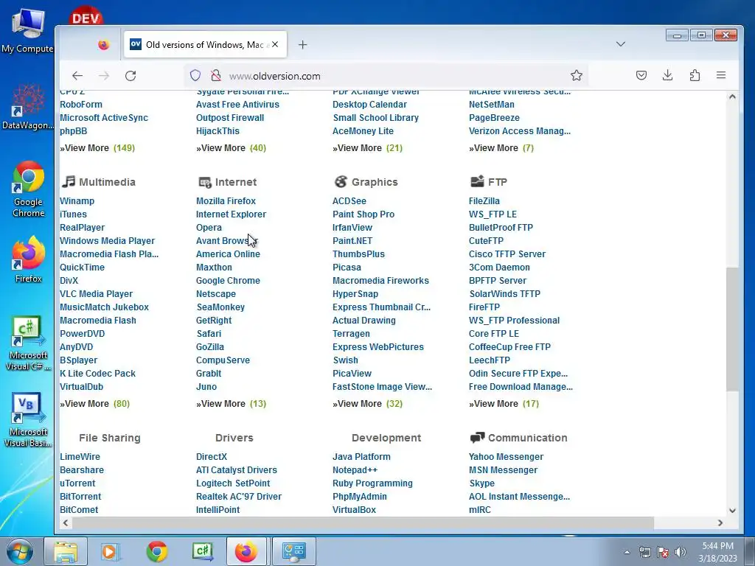Click the Internet category icon
Viewport: 755px width, 566px height.
coord(205,182)
